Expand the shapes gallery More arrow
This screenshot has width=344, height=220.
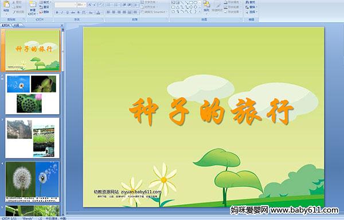200,12
